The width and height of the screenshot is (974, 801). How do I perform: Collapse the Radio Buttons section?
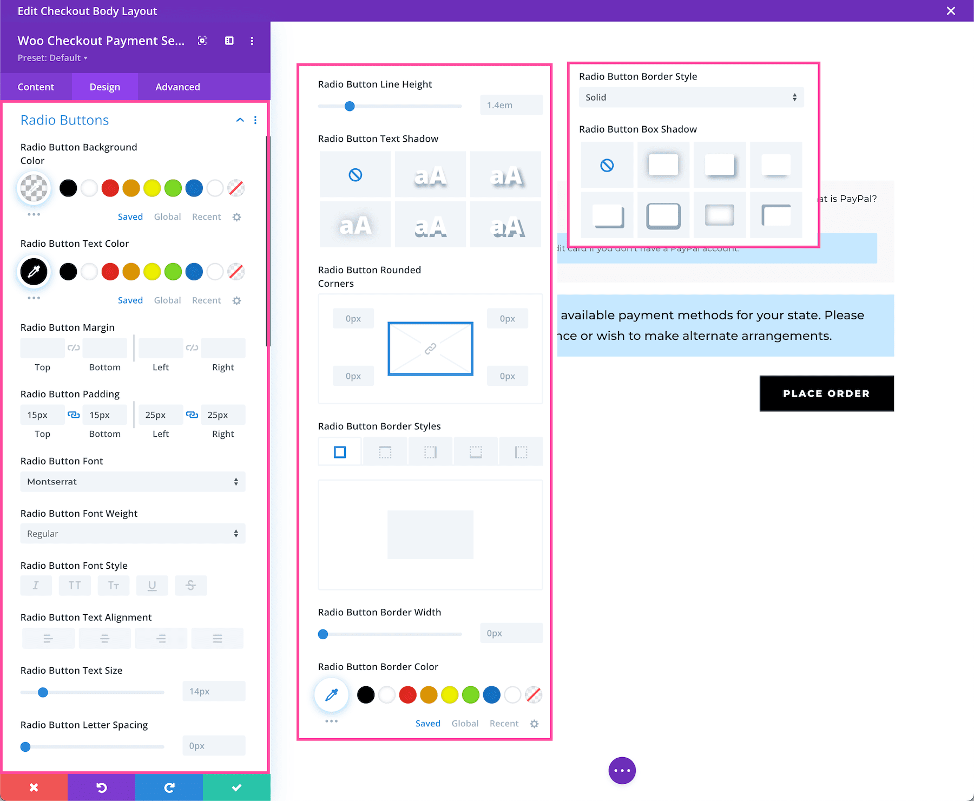(x=240, y=120)
